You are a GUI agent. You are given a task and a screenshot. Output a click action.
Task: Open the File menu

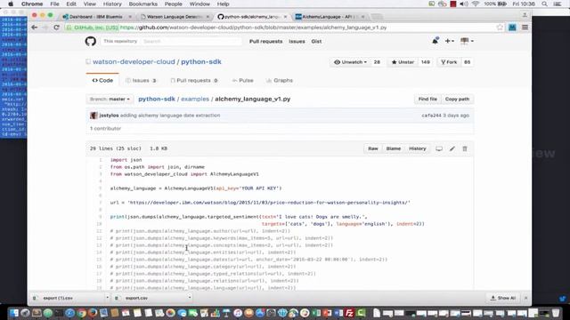[54, 4]
